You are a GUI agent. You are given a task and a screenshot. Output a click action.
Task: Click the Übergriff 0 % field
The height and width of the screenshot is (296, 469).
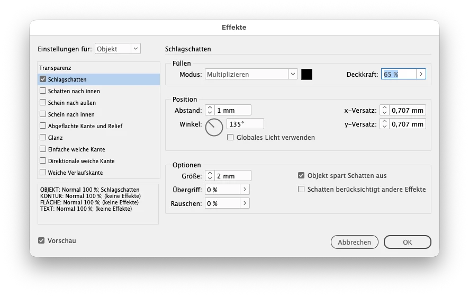tap(222, 190)
